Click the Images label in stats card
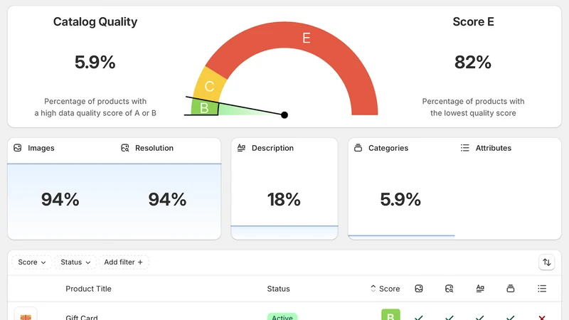Screen dimensions: 569x320 pyautogui.click(x=41, y=148)
